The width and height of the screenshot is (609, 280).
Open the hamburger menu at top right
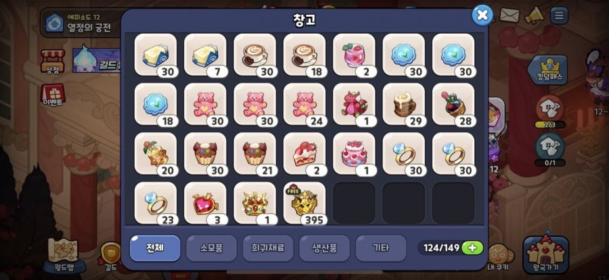[x=559, y=16]
